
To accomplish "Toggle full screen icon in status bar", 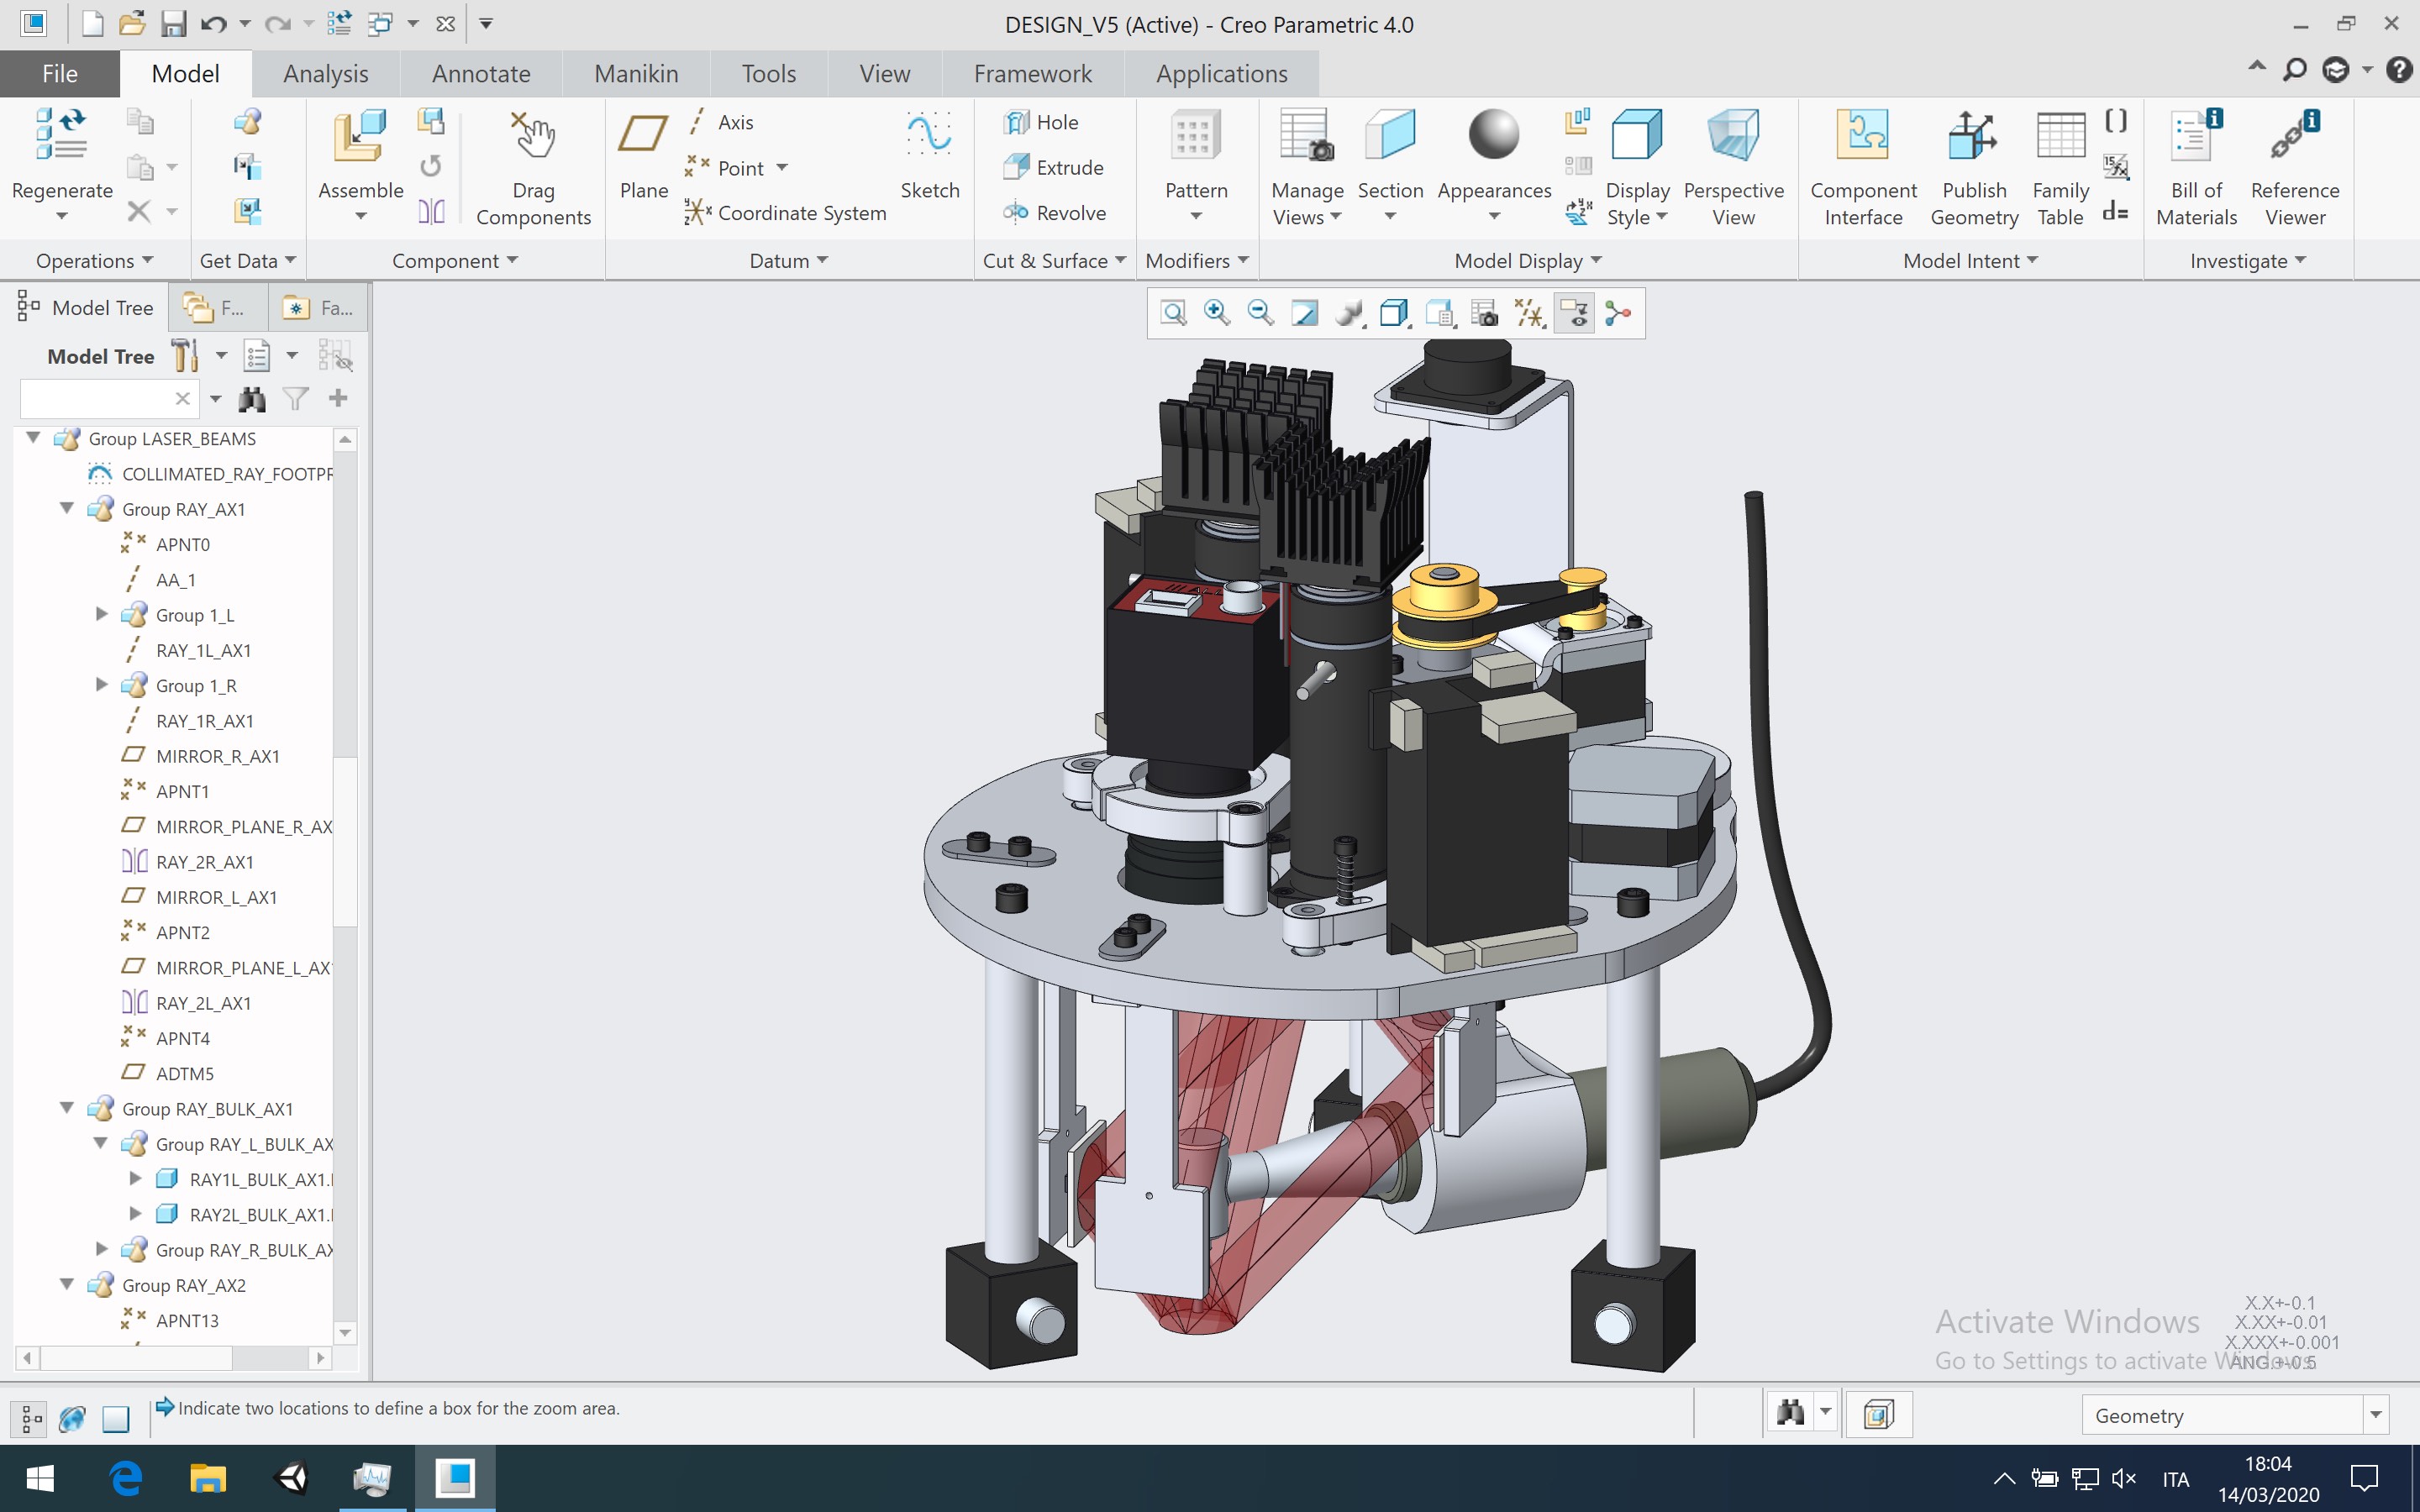I will coord(116,1418).
